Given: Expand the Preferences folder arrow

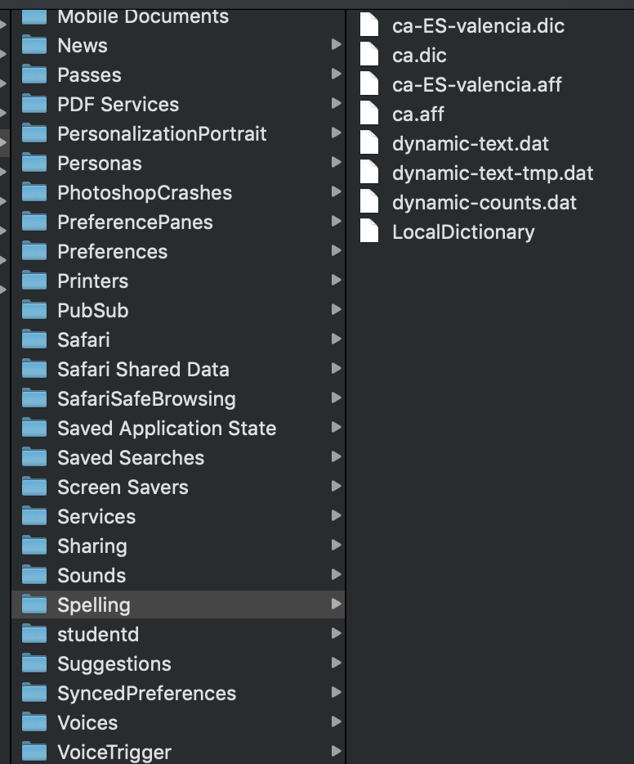Looking at the screenshot, I should point(336,250).
